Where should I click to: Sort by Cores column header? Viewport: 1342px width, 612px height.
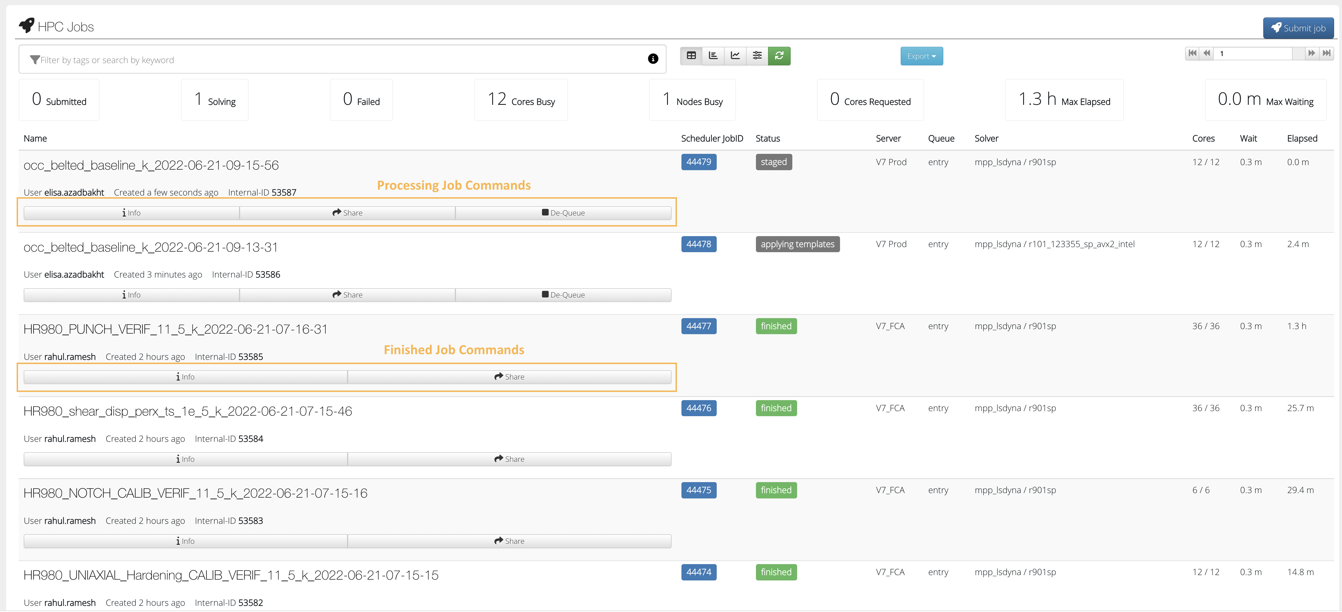click(1203, 138)
